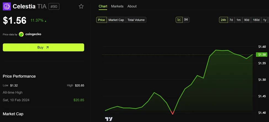Choose the 1y time range
This screenshot has height=122, width=269.
click(265, 20)
